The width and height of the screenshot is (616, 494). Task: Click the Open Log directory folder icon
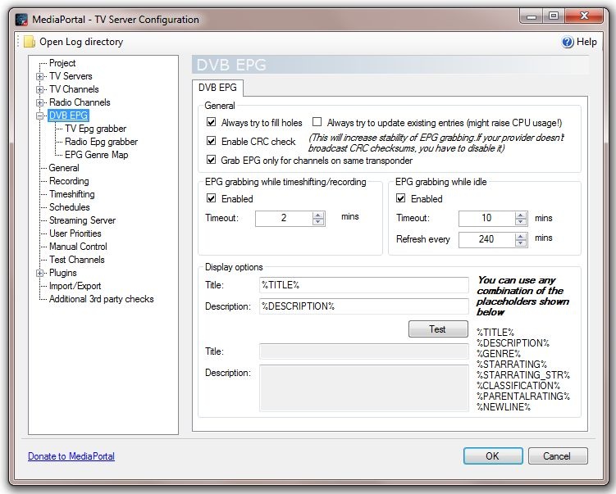[x=30, y=42]
